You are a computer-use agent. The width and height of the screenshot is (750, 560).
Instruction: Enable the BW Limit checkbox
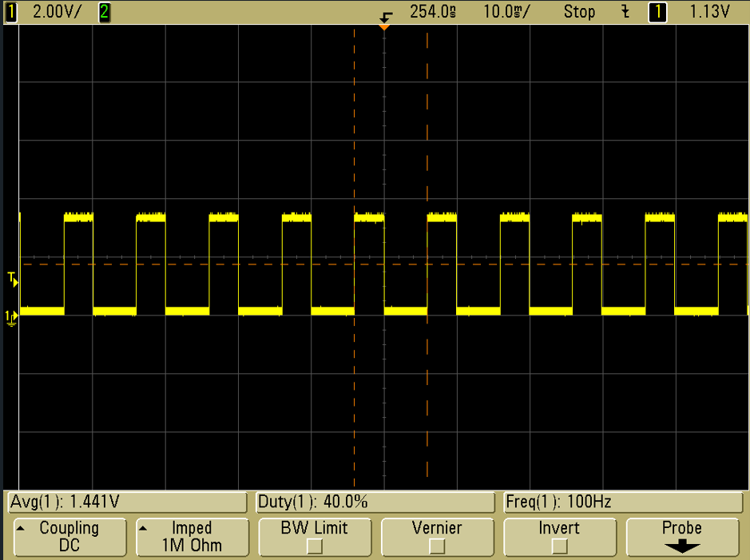click(x=315, y=546)
